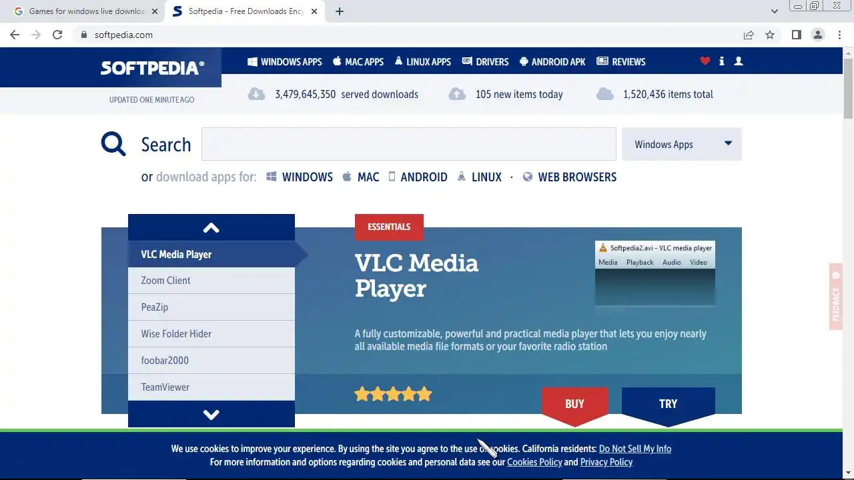The width and height of the screenshot is (854, 480).
Task: Select Zoom Client in the list
Action: point(211,281)
